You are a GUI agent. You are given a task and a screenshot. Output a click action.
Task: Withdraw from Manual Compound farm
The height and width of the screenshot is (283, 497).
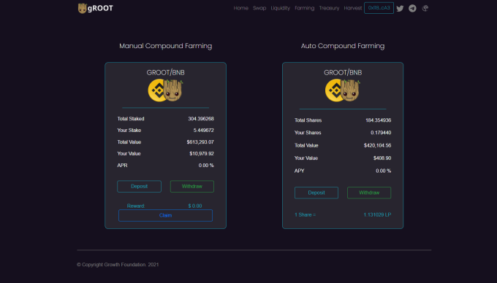(x=191, y=186)
